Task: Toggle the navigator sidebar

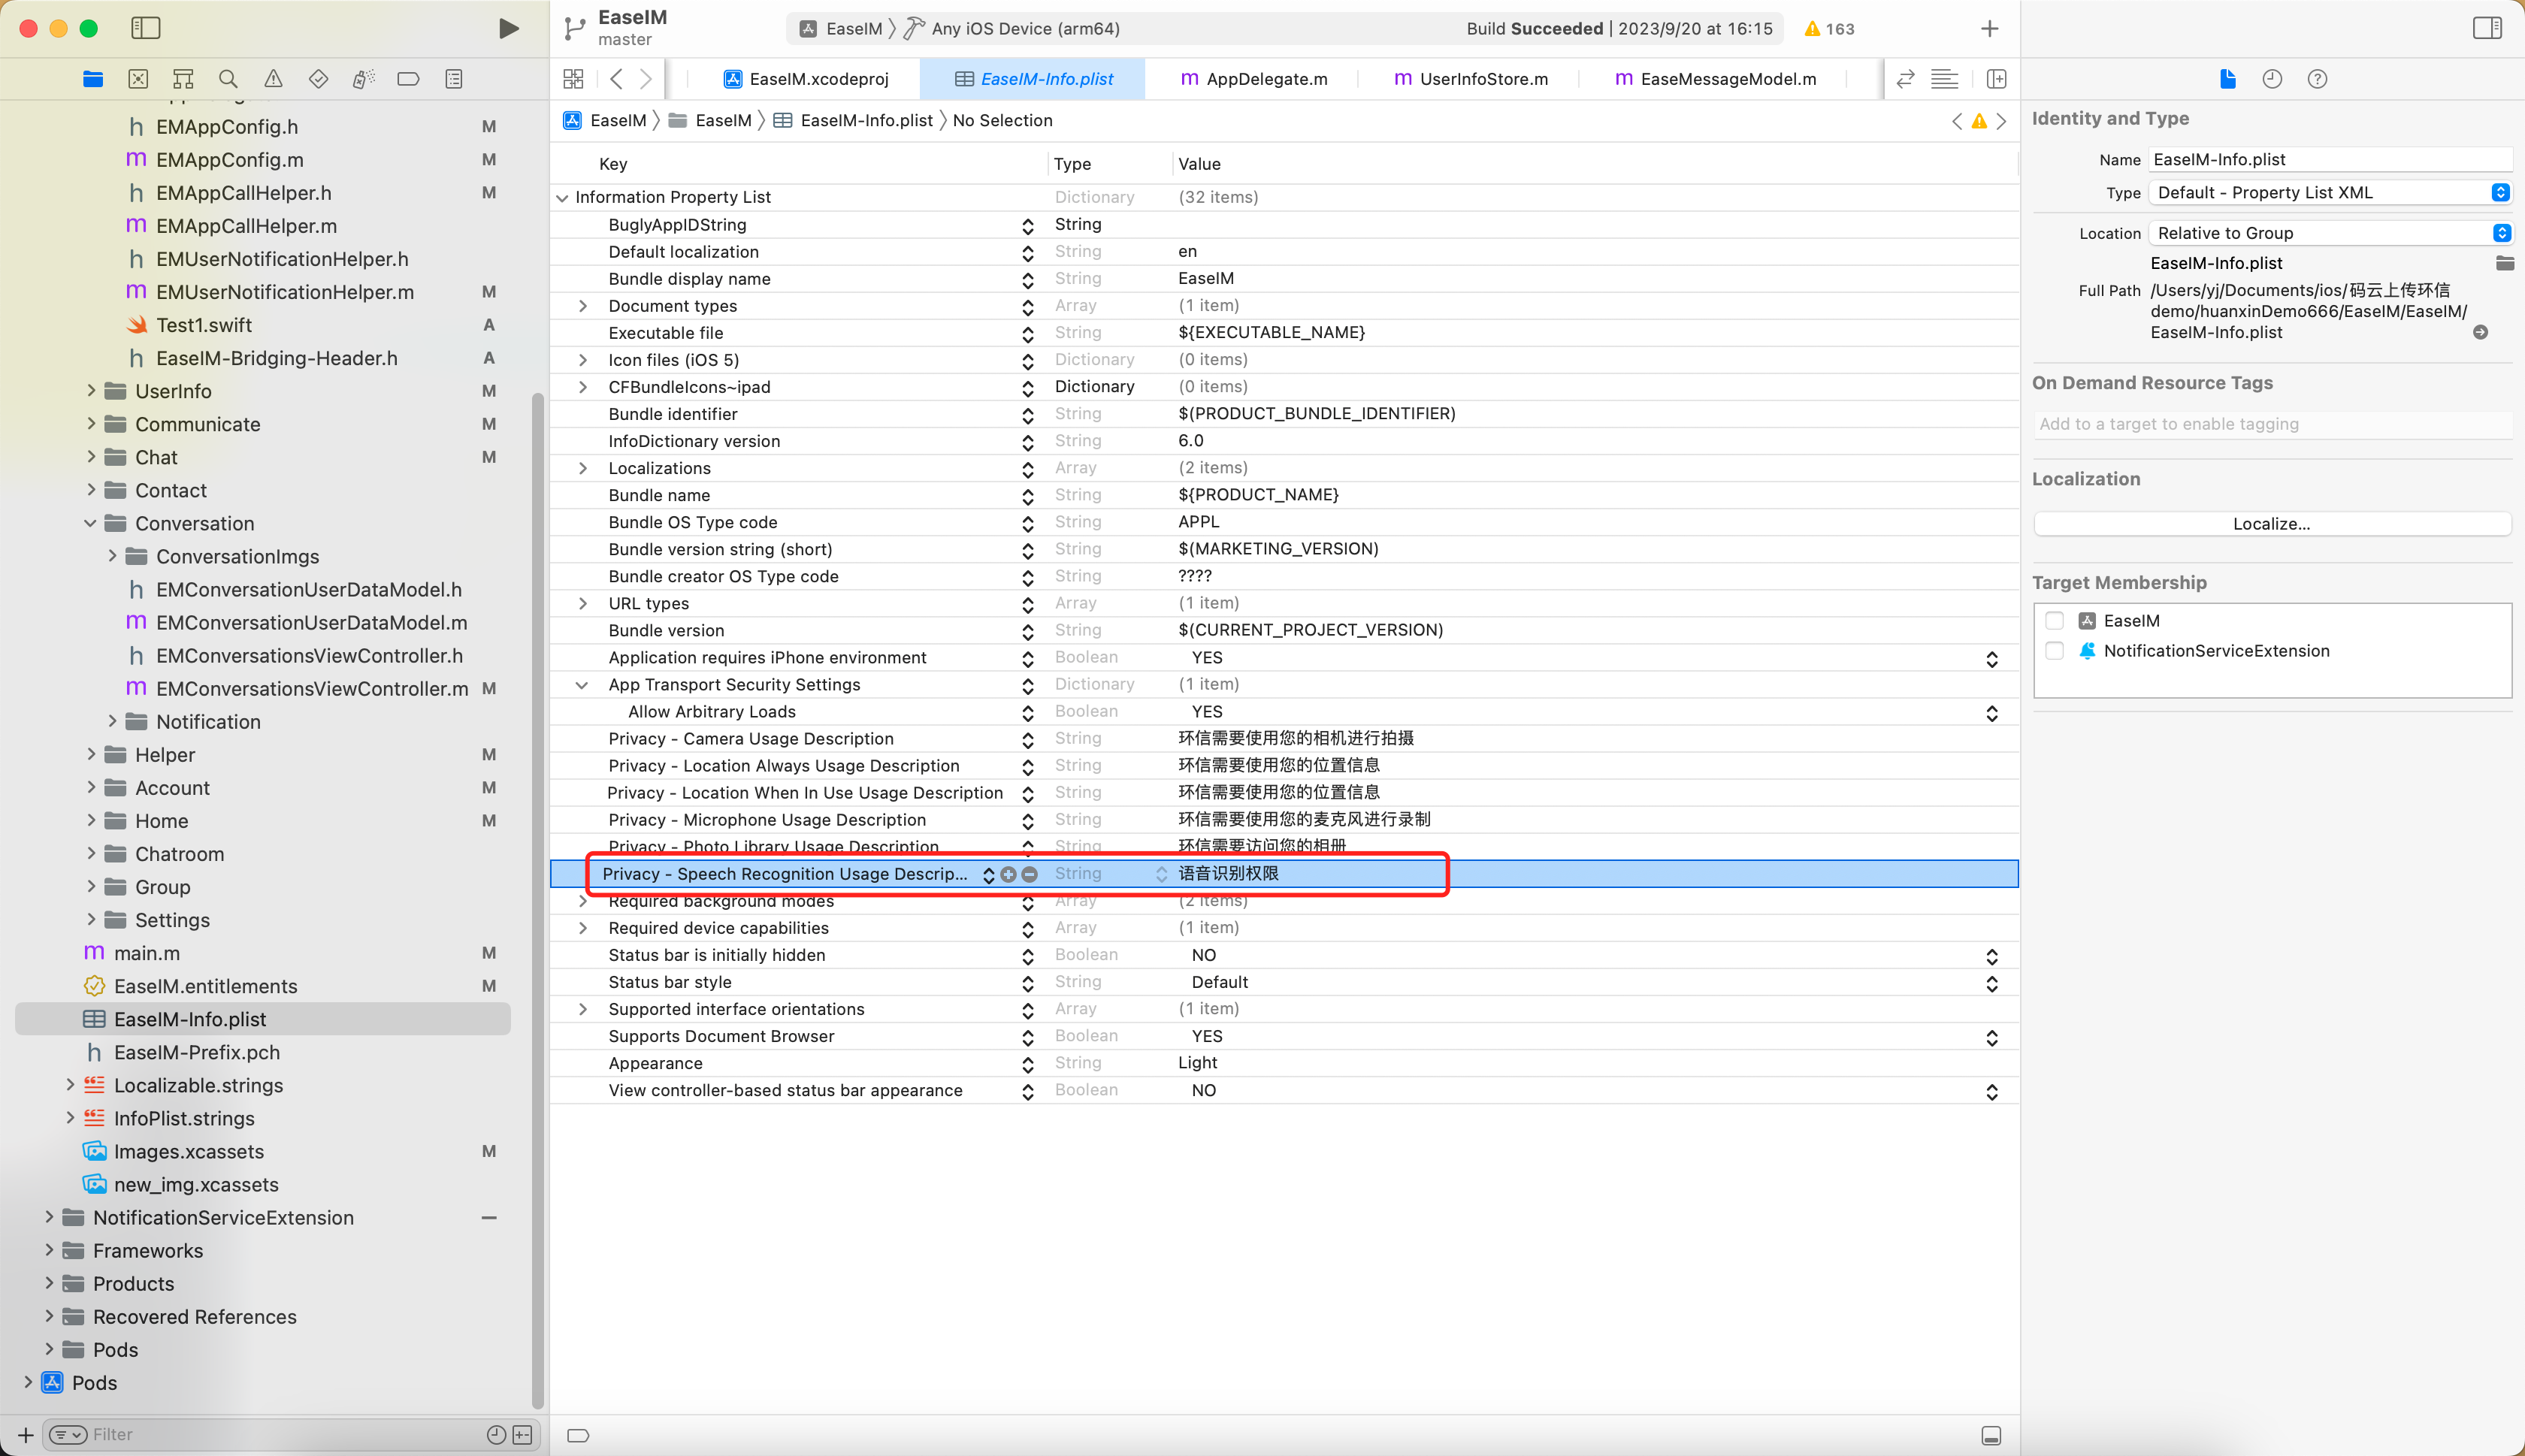Action: coord(146,28)
